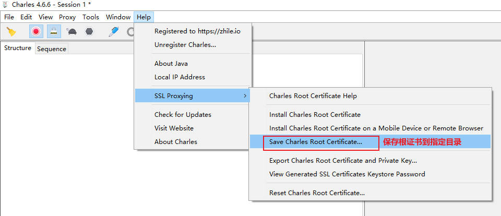Click the broom clear session icon
The width and height of the screenshot is (501, 216).
point(11,31)
